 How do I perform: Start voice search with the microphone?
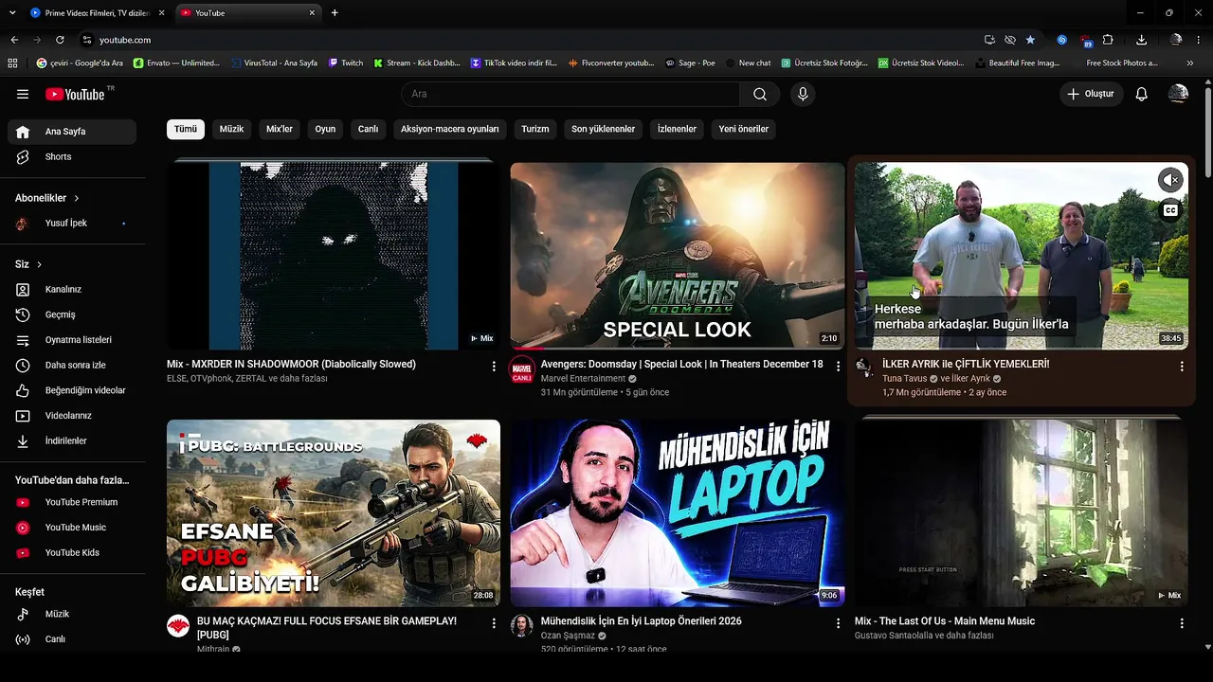pos(803,94)
